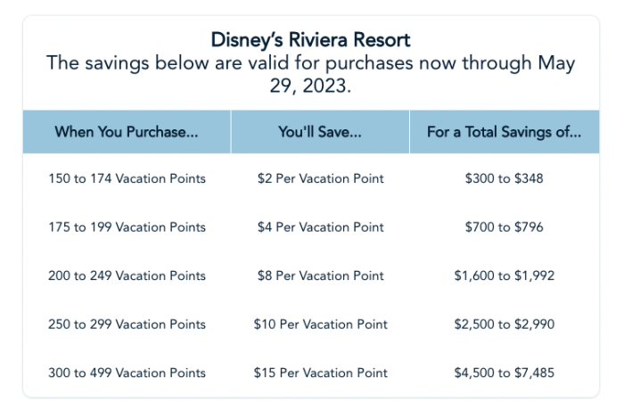
Task: Click the $700 to $796 savings cell
Action: pyautogui.click(x=504, y=227)
